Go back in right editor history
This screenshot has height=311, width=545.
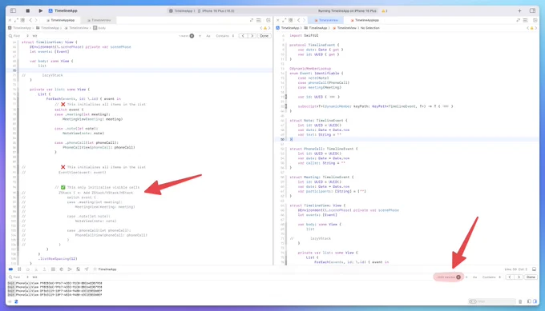[x=299, y=21]
